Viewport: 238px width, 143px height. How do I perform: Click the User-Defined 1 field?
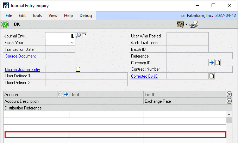86,76
